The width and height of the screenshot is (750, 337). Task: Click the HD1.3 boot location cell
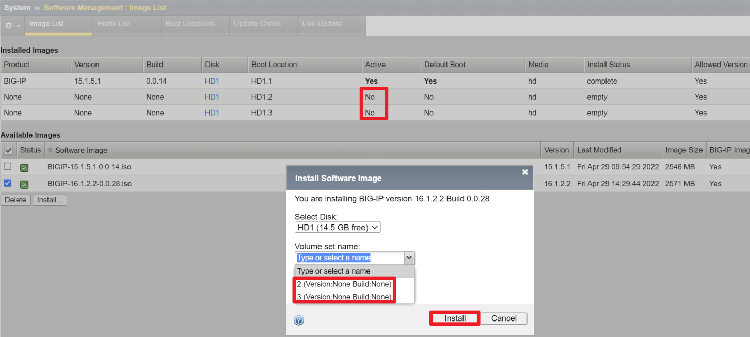[262, 113]
